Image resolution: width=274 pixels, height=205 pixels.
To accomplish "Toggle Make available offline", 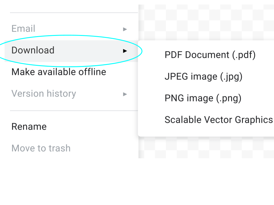I will point(59,72).
